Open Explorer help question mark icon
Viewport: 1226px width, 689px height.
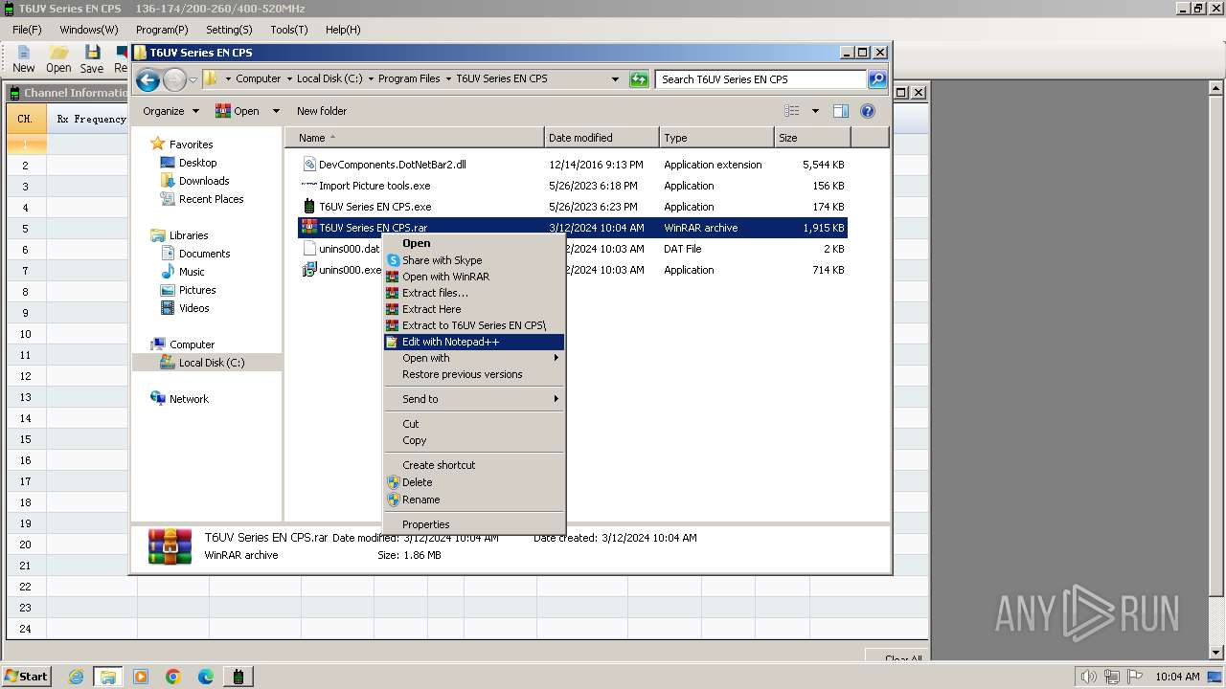(x=868, y=111)
